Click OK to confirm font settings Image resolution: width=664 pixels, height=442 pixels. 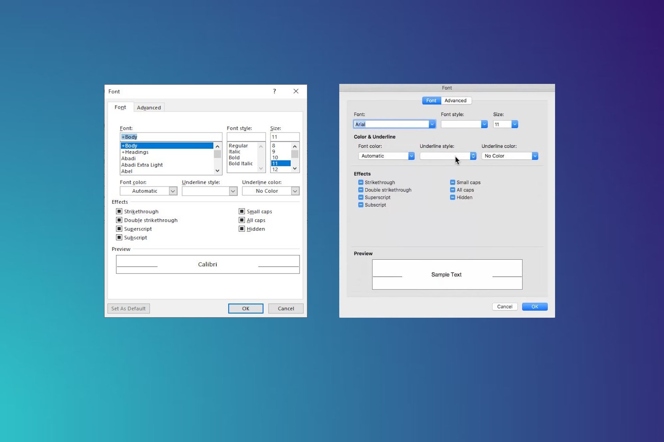coord(245,308)
